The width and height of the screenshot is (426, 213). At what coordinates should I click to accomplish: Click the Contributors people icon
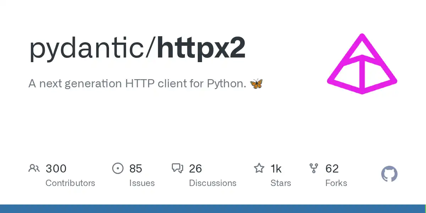point(34,168)
